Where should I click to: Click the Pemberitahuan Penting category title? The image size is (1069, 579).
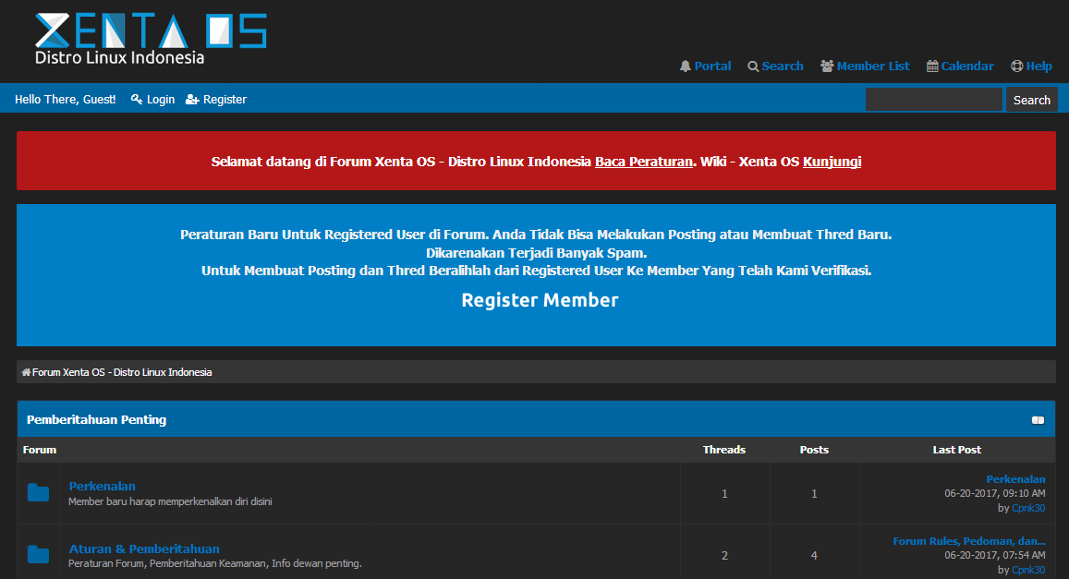click(x=96, y=419)
